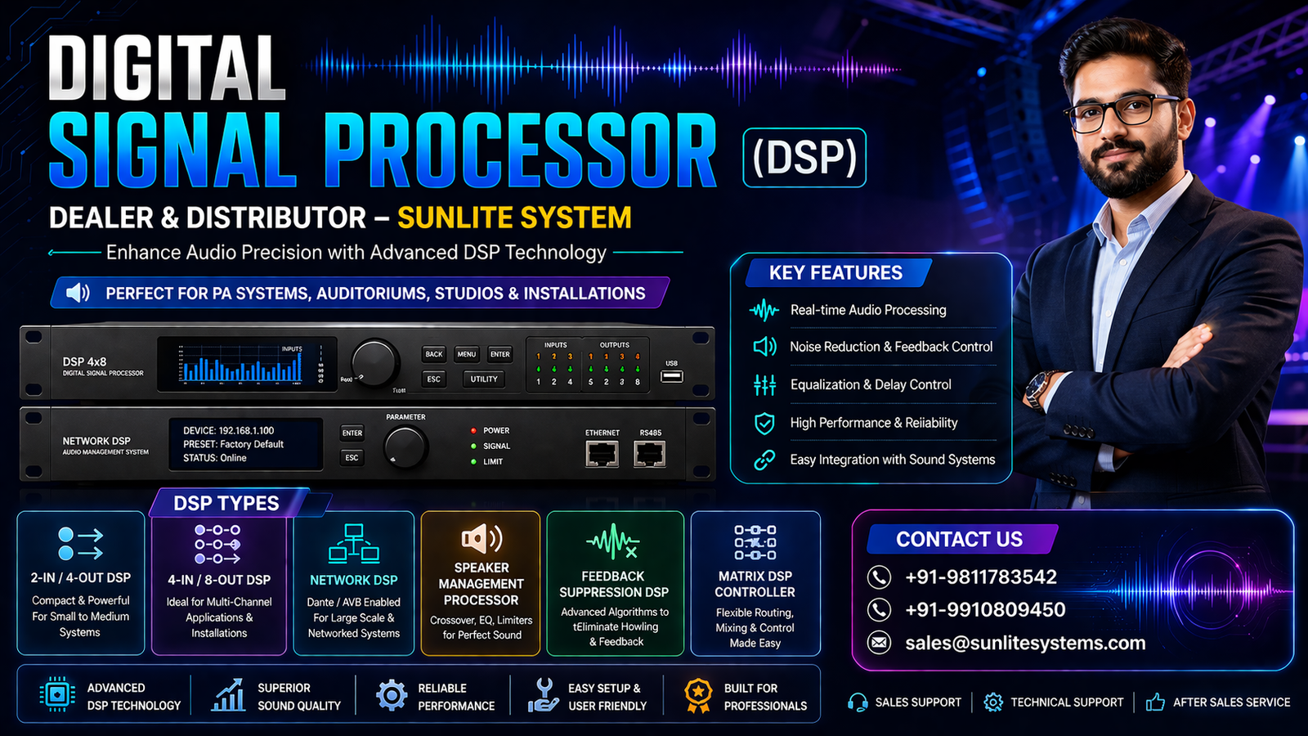This screenshot has height=736, width=1308.
Task: Click the waveform icon beside Real-time Audio Processing
Action: 764,310
